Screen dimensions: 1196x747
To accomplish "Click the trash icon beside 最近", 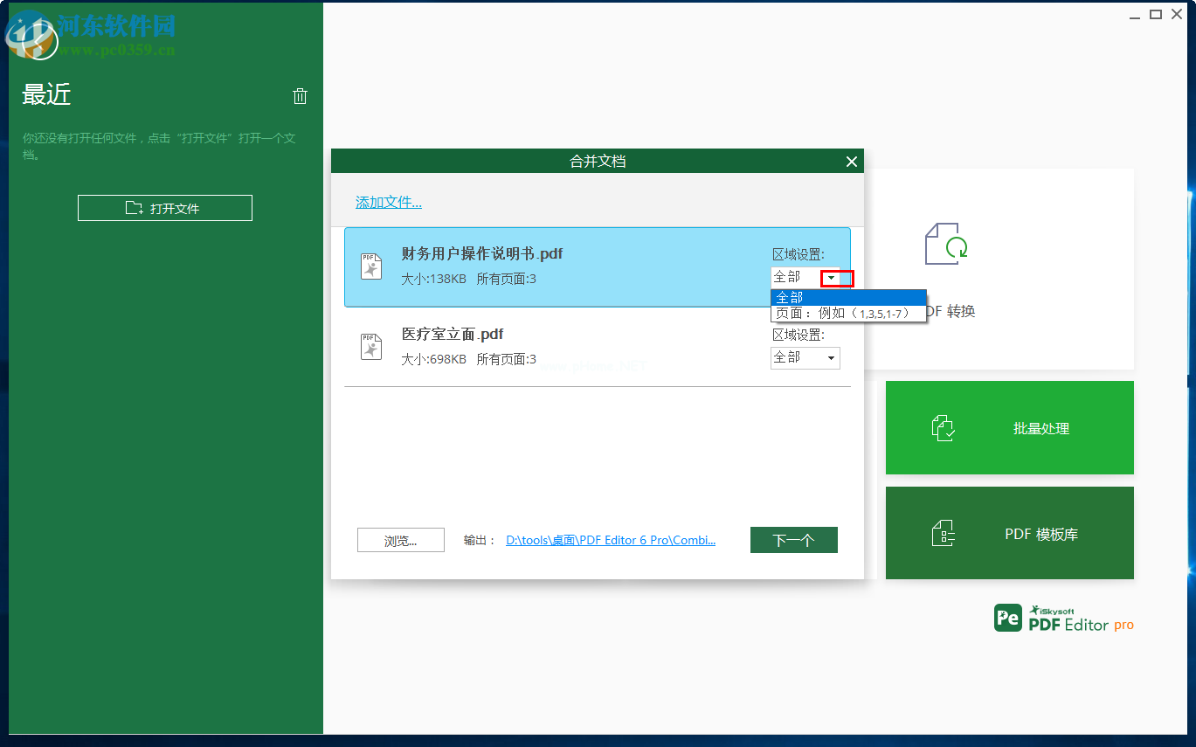I will 300,96.
